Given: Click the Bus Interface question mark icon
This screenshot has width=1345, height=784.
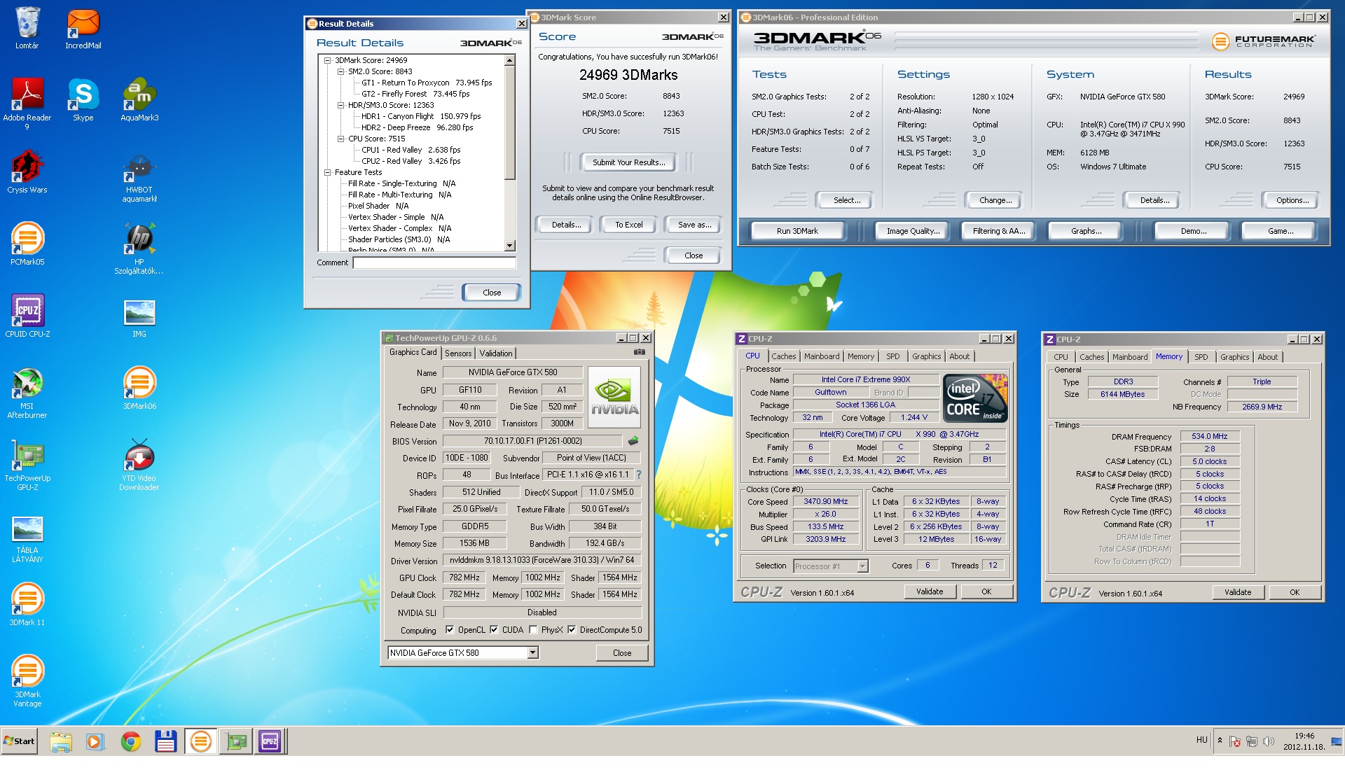Looking at the screenshot, I should (x=638, y=475).
